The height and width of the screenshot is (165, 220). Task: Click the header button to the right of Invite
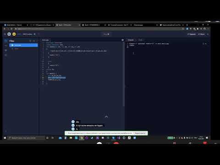pyautogui.click(x=201, y=34)
